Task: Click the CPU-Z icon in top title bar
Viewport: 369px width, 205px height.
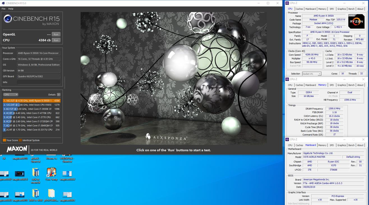Action: tap(287, 3)
